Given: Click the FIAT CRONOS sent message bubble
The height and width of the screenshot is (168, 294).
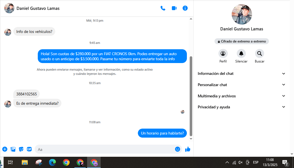Looking at the screenshot, I should pos(112,56).
